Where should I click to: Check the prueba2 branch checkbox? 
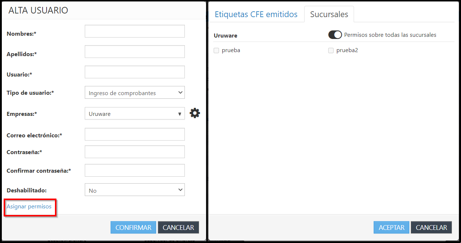[331, 51]
